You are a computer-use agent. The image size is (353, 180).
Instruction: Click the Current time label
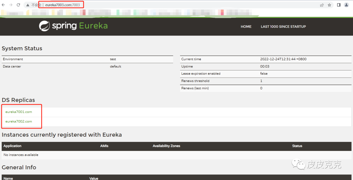point(191,59)
